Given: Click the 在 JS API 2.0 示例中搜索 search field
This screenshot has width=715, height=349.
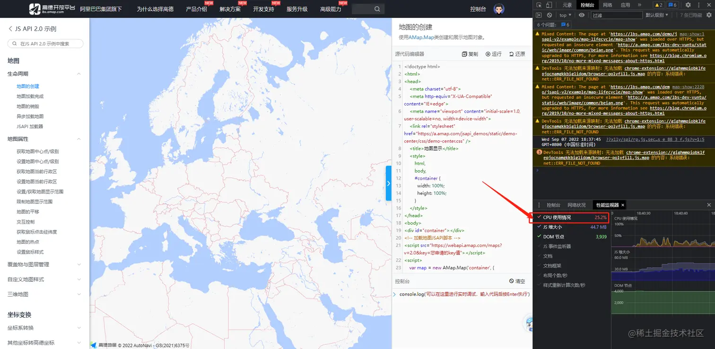Looking at the screenshot, I should tap(45, 44).
